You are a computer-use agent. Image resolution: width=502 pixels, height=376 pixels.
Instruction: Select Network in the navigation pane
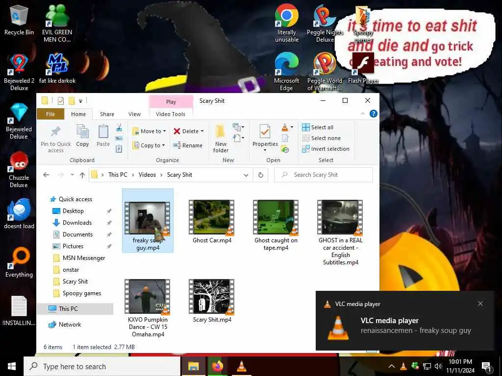pyautogui.click(x=70, y=325)
